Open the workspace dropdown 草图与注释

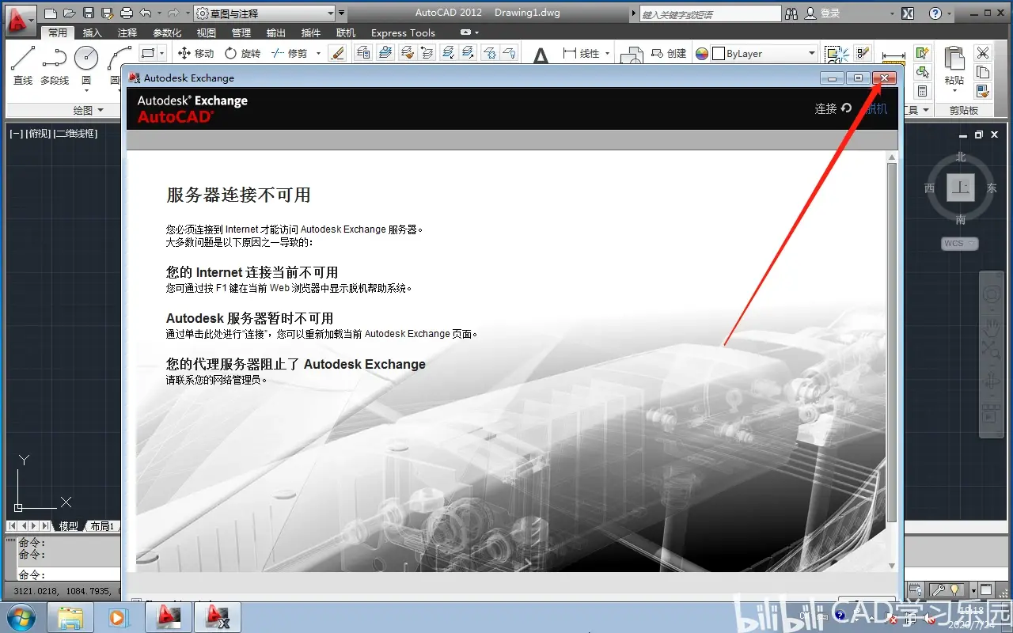[x=264, y=13]
